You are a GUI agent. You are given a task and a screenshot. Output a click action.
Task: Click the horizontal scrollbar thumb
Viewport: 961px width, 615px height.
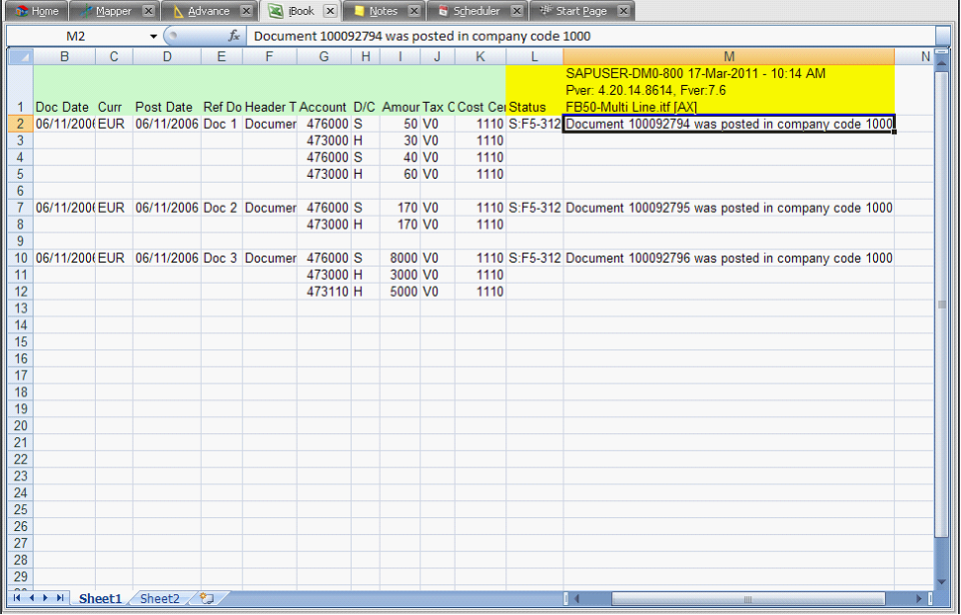tap(745, 599)
